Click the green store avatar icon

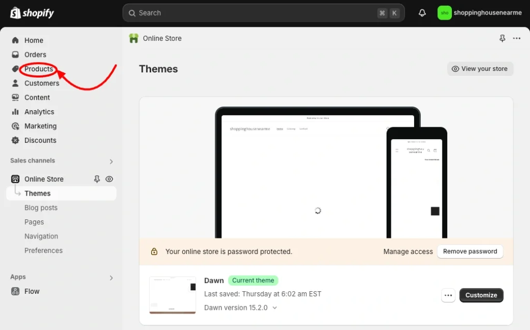pyautogui.click(x=445, y=13)
